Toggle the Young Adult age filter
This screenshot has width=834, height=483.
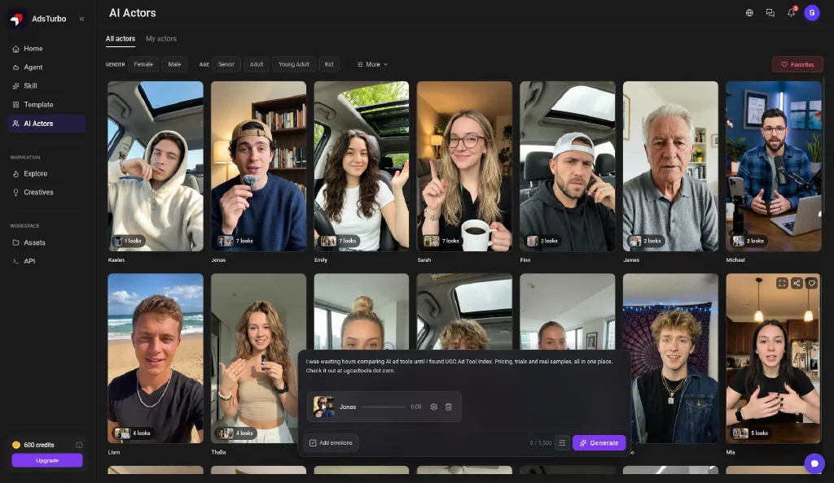293,64
